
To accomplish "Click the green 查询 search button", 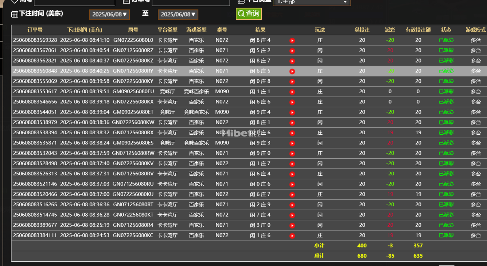I will (249, 14).
